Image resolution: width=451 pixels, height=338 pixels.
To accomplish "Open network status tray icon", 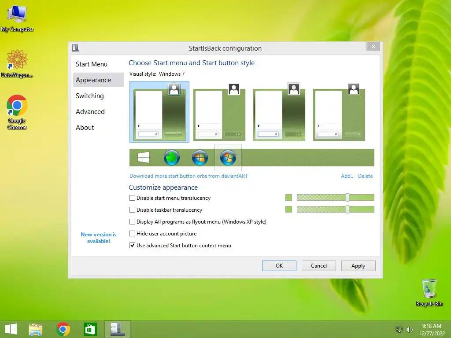I will 399,330.
